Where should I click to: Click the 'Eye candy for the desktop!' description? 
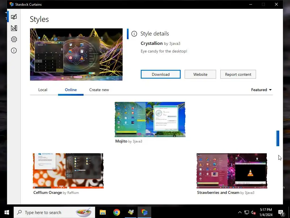[x=164, y=51]
